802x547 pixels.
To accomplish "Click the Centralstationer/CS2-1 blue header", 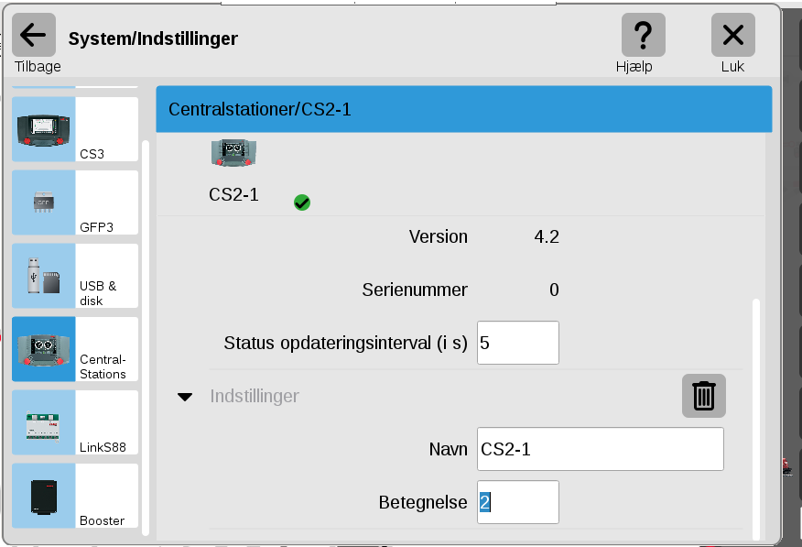I will 464,109.
